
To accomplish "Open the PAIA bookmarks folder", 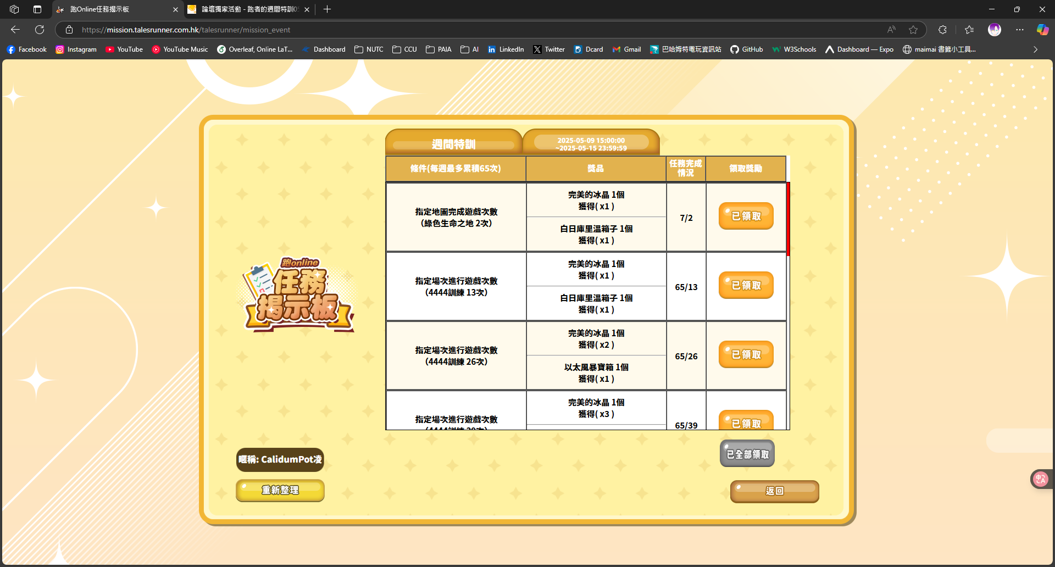I will click(x=438, y=49).
